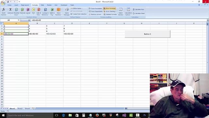Viewport: 209px width, 118px height.
Task: Click Button 1 on the sheet
Action: click(147, 34)
